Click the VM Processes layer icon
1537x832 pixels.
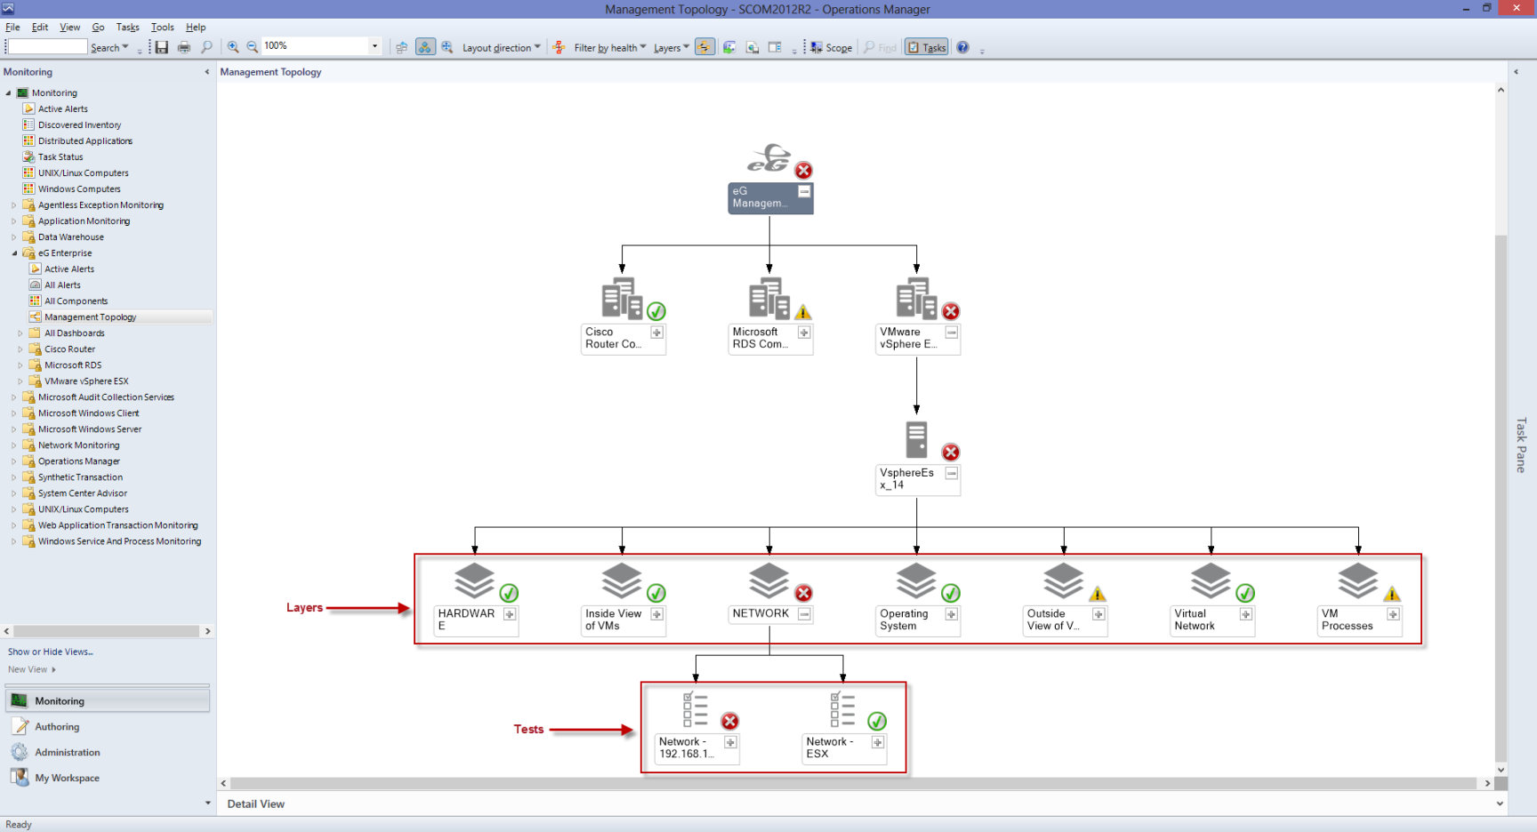[1357, 581]
